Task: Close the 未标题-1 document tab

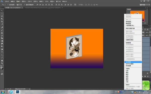Action: [x=22, y=8]
